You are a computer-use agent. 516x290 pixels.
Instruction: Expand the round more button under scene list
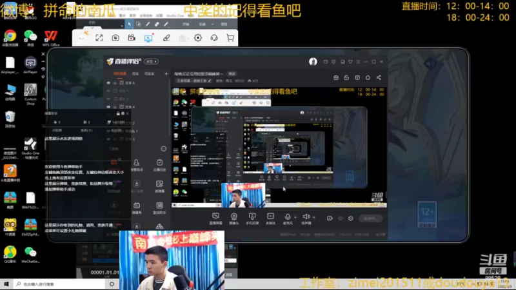click(164, 149)
